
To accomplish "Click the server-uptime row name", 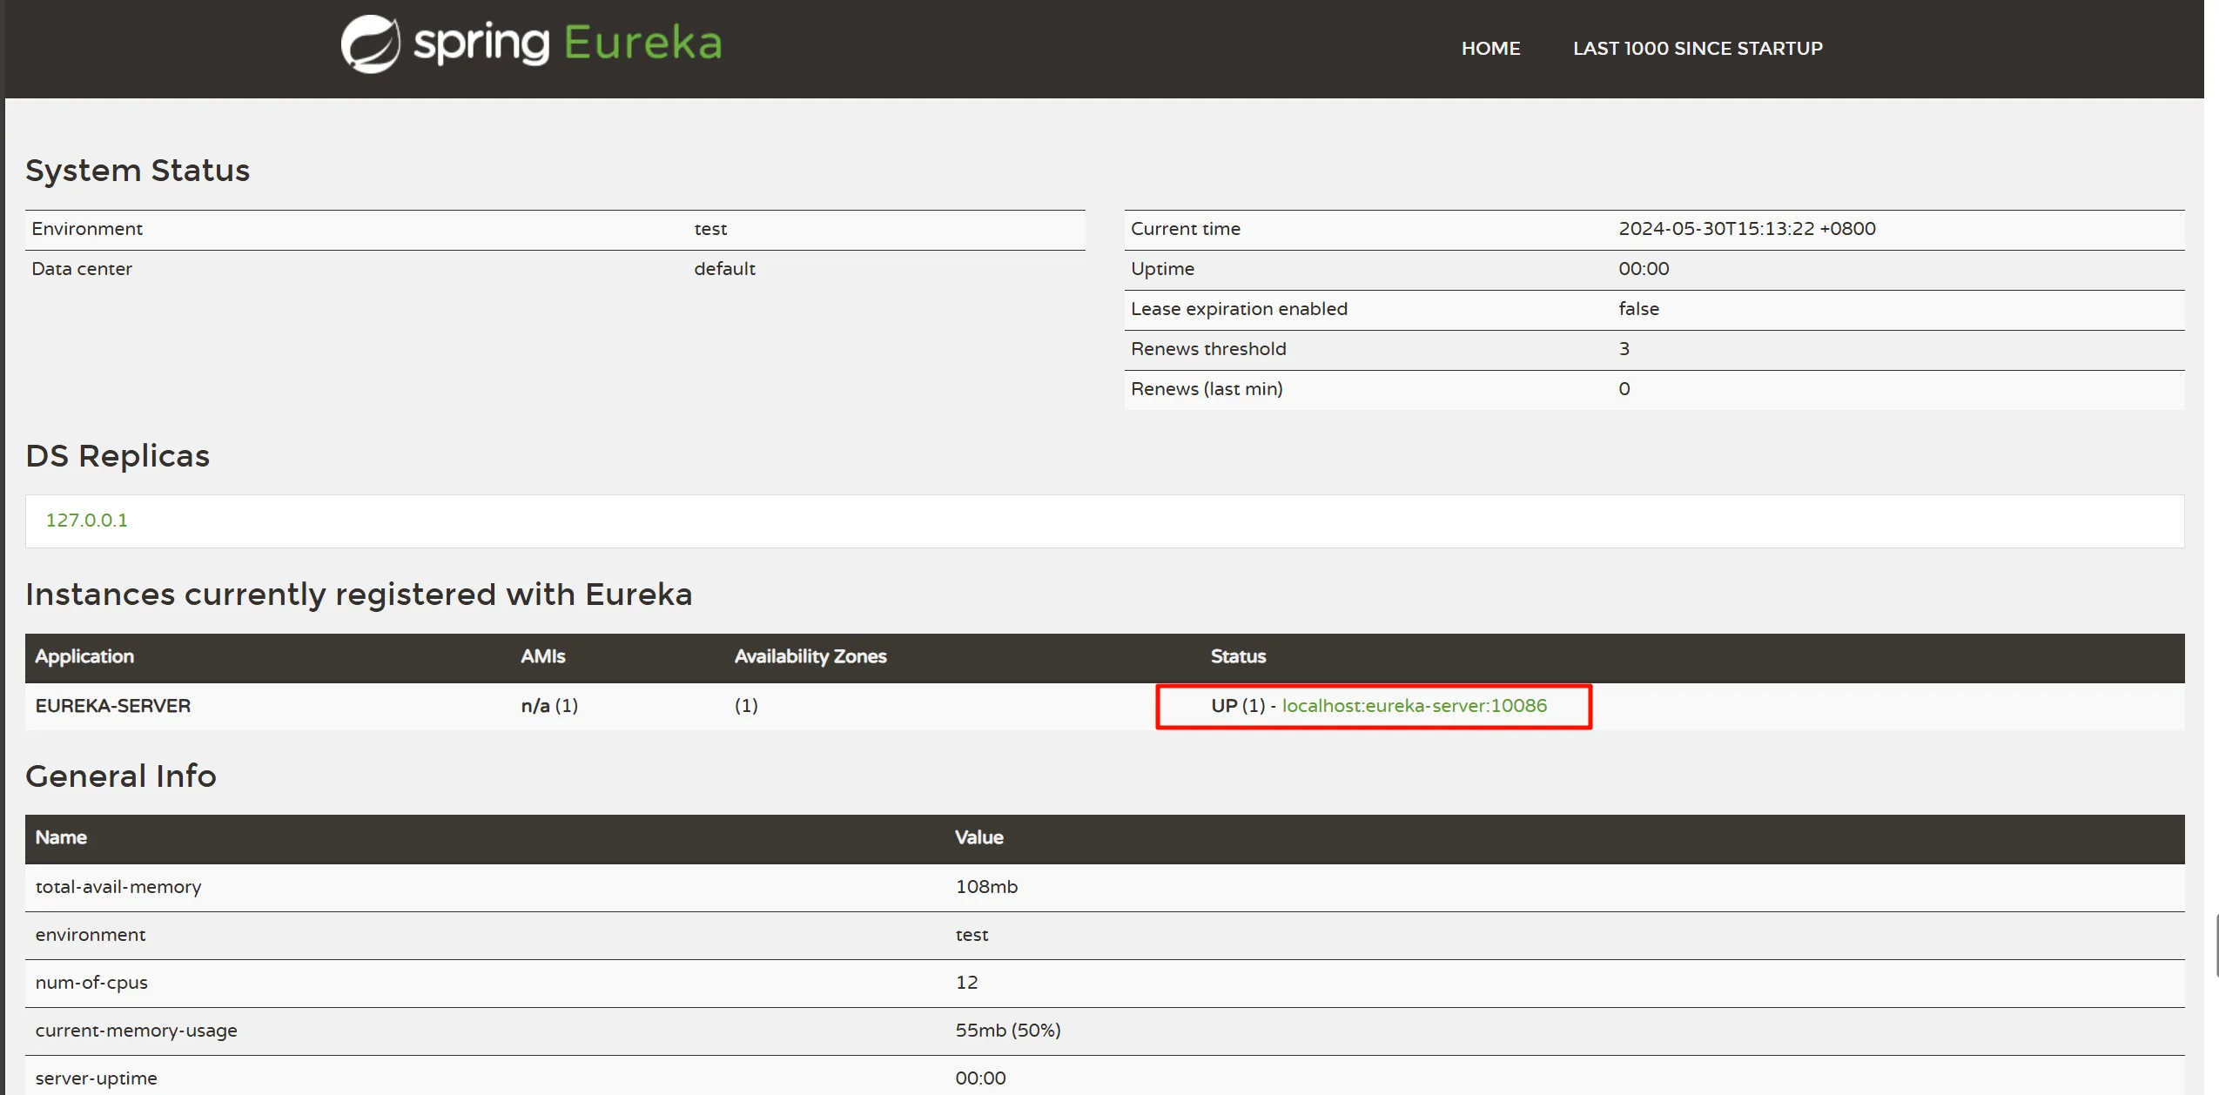I will click(96, 1078).
